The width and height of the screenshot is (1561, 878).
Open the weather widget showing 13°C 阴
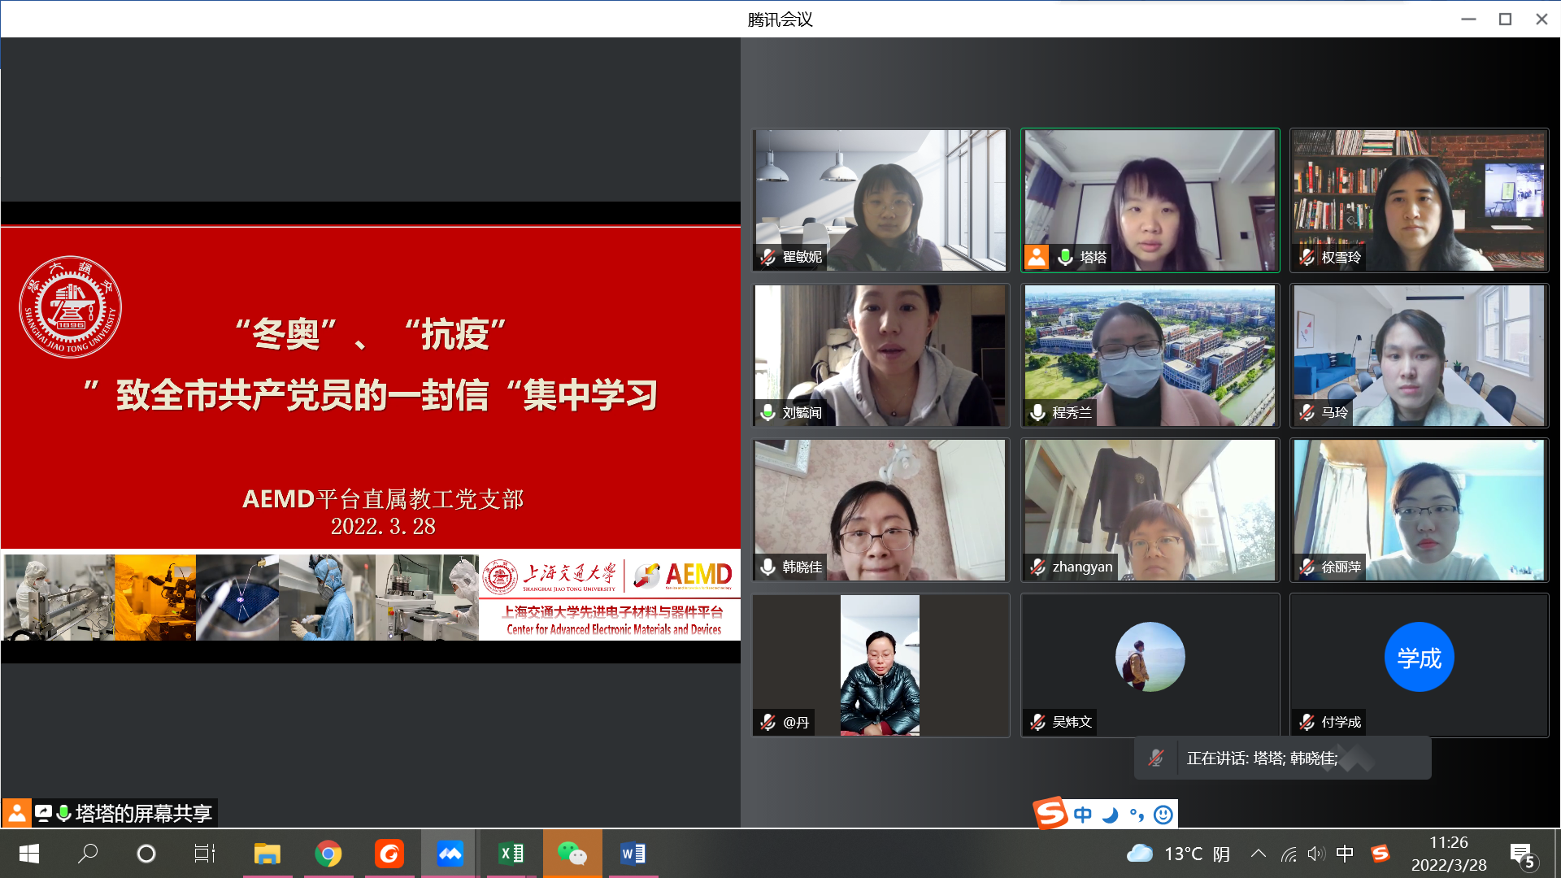1173,854
